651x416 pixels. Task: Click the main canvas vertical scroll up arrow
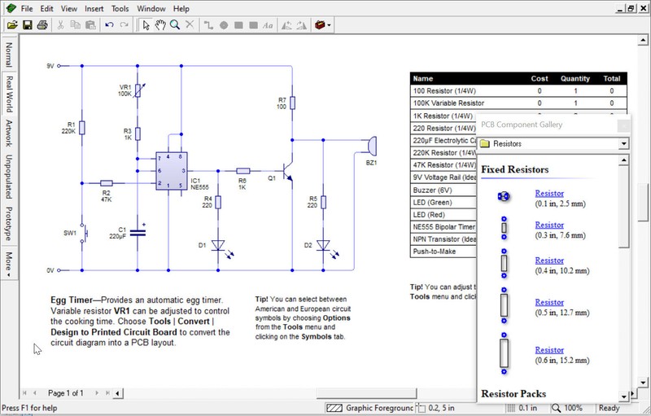(643, 40)
